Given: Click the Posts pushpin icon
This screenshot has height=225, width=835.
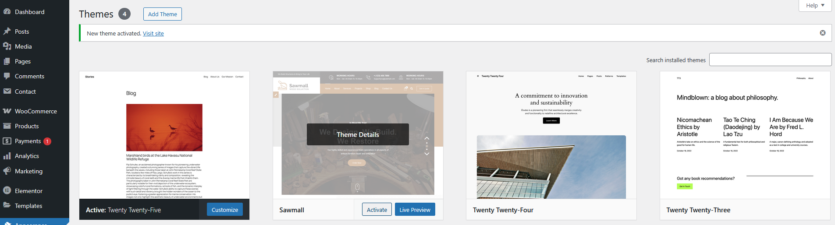Looking at the screenshot, I should [x=7, y=32].
